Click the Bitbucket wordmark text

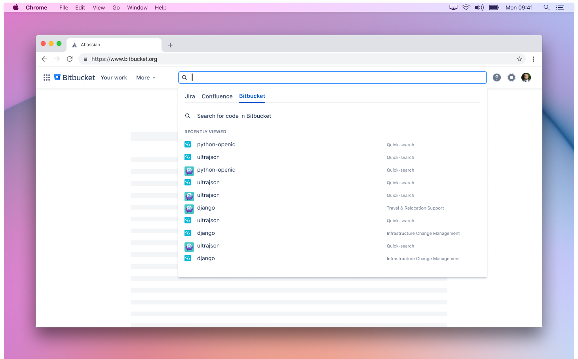pos(79,77)
